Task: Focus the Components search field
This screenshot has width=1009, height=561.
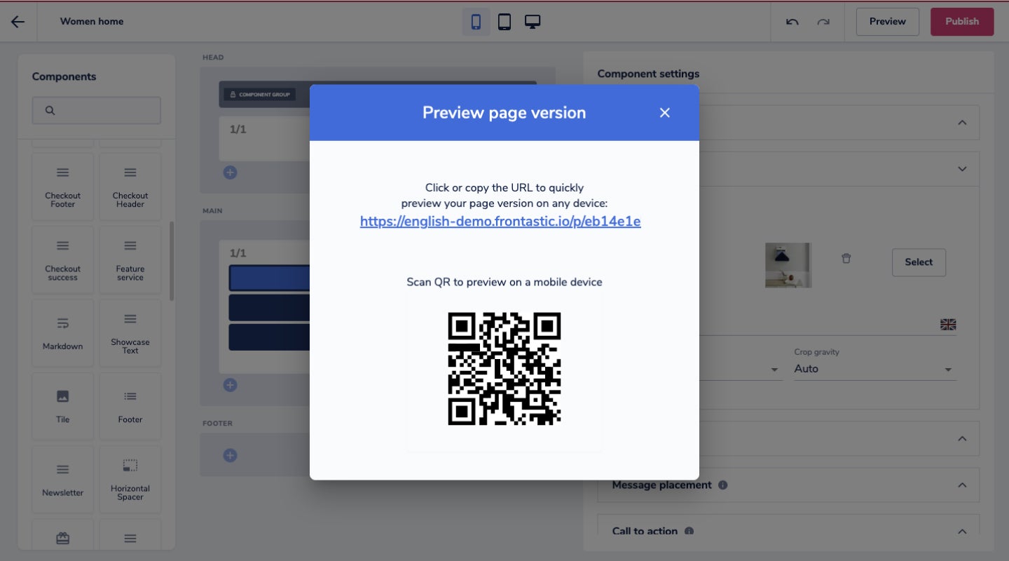Action: (97, 110)
